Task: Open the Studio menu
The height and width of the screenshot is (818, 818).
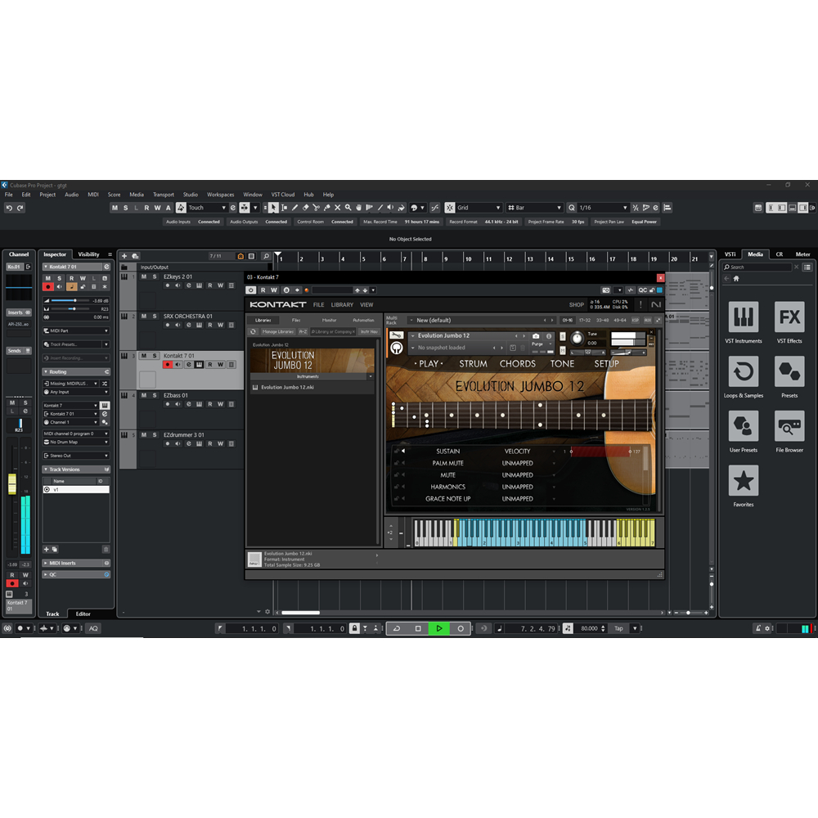Action: [x=190, y=195]
